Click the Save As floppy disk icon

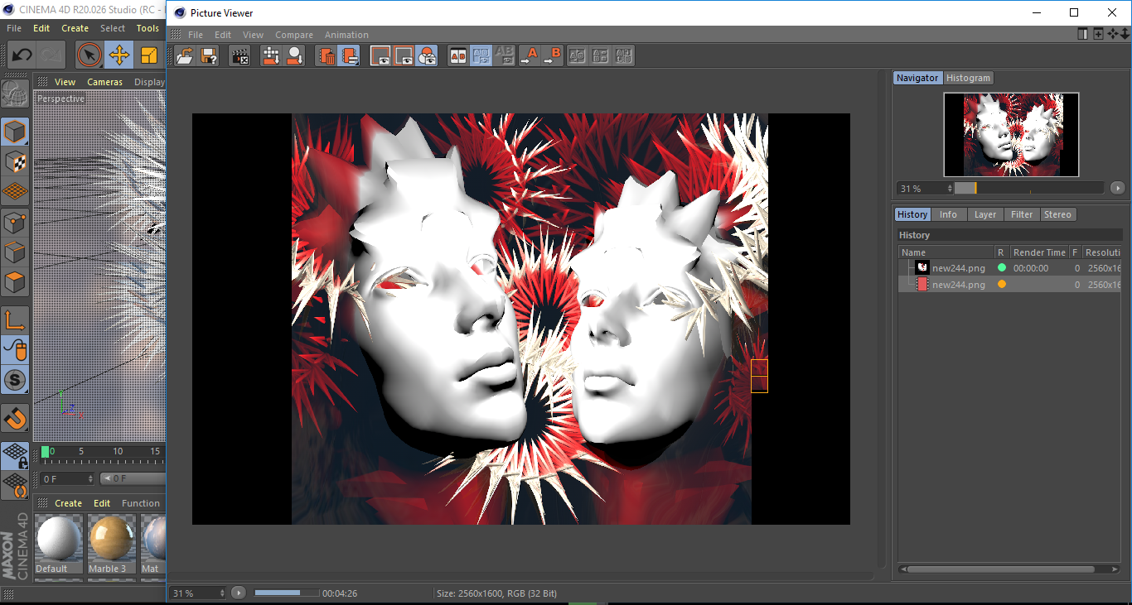click(x=209, y=56)
